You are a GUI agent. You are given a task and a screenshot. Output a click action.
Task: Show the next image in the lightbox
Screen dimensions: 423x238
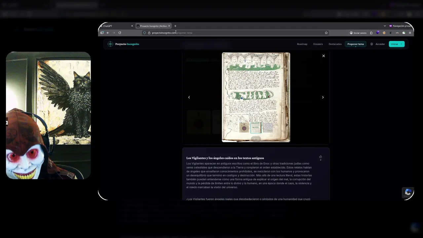[323, 97]
